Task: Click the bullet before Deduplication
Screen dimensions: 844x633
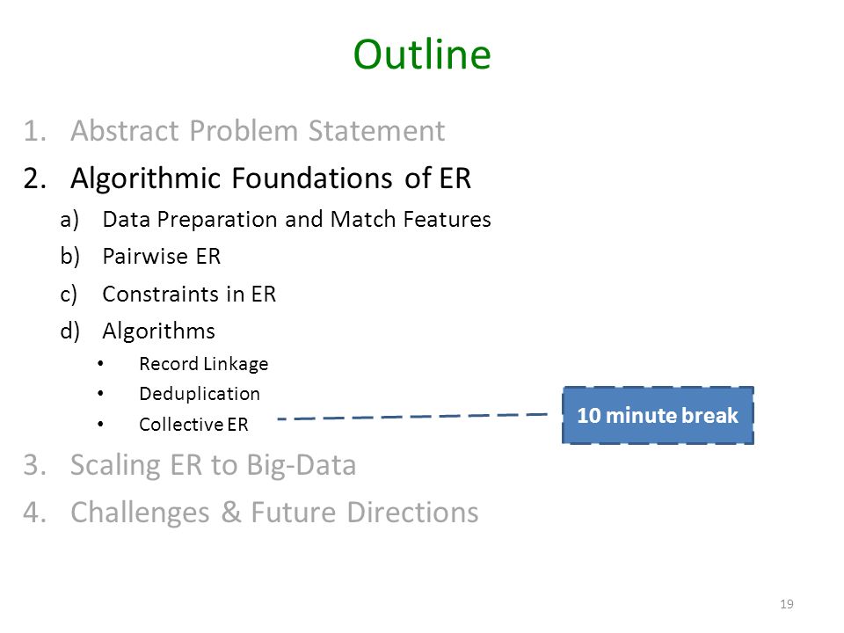Action: pyautogui.click(x=100, y=394)
